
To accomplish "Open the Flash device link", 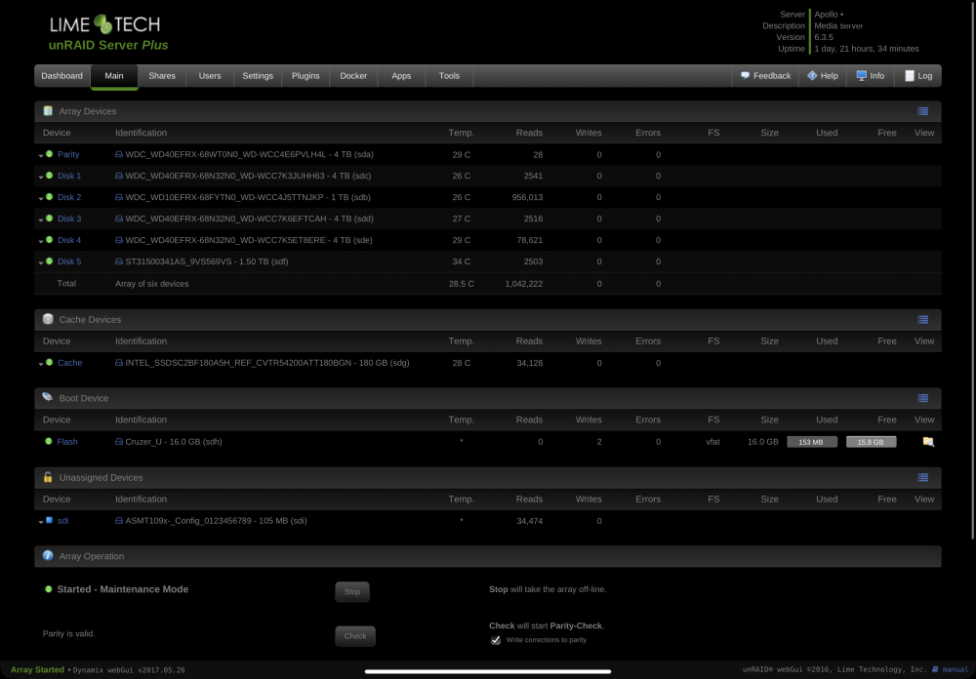I will (67, 442).
